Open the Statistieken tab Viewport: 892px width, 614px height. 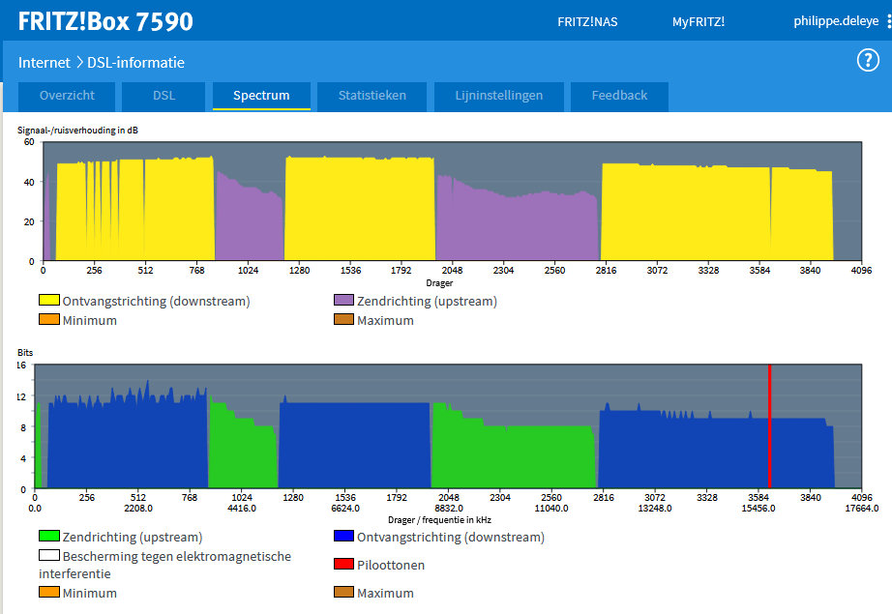pos(372,96)
